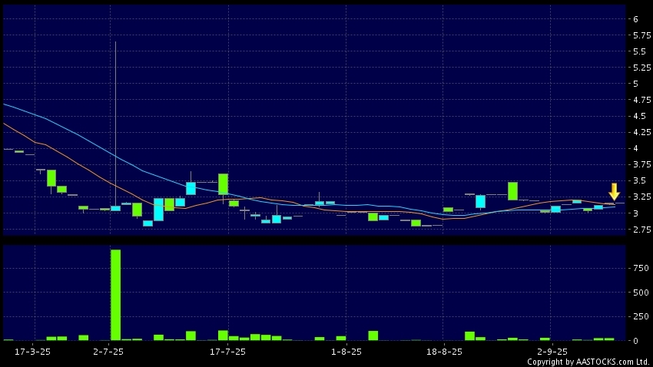
Task: Click the 250 volume axis label
Action: (641, 316)
